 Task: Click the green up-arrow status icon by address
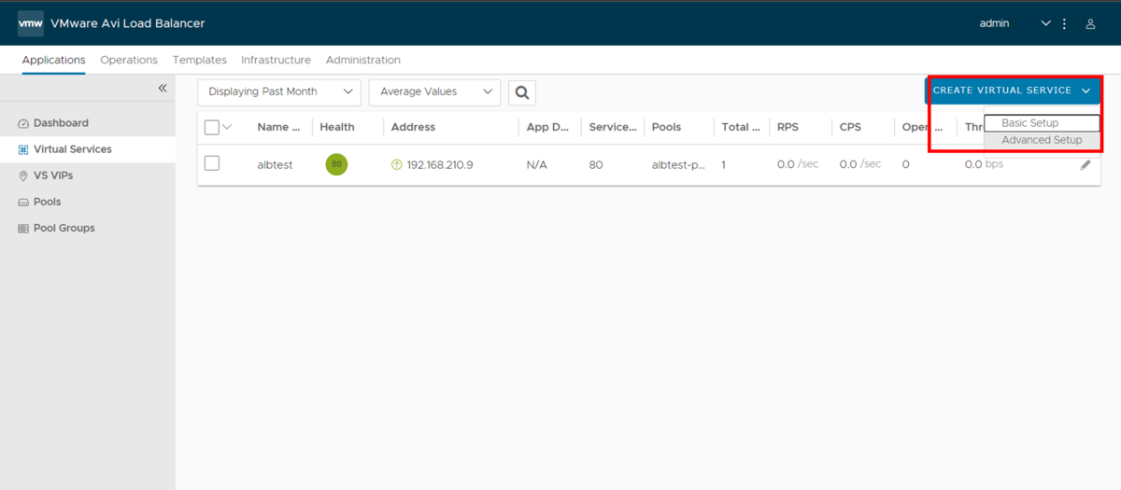[397, 164]
